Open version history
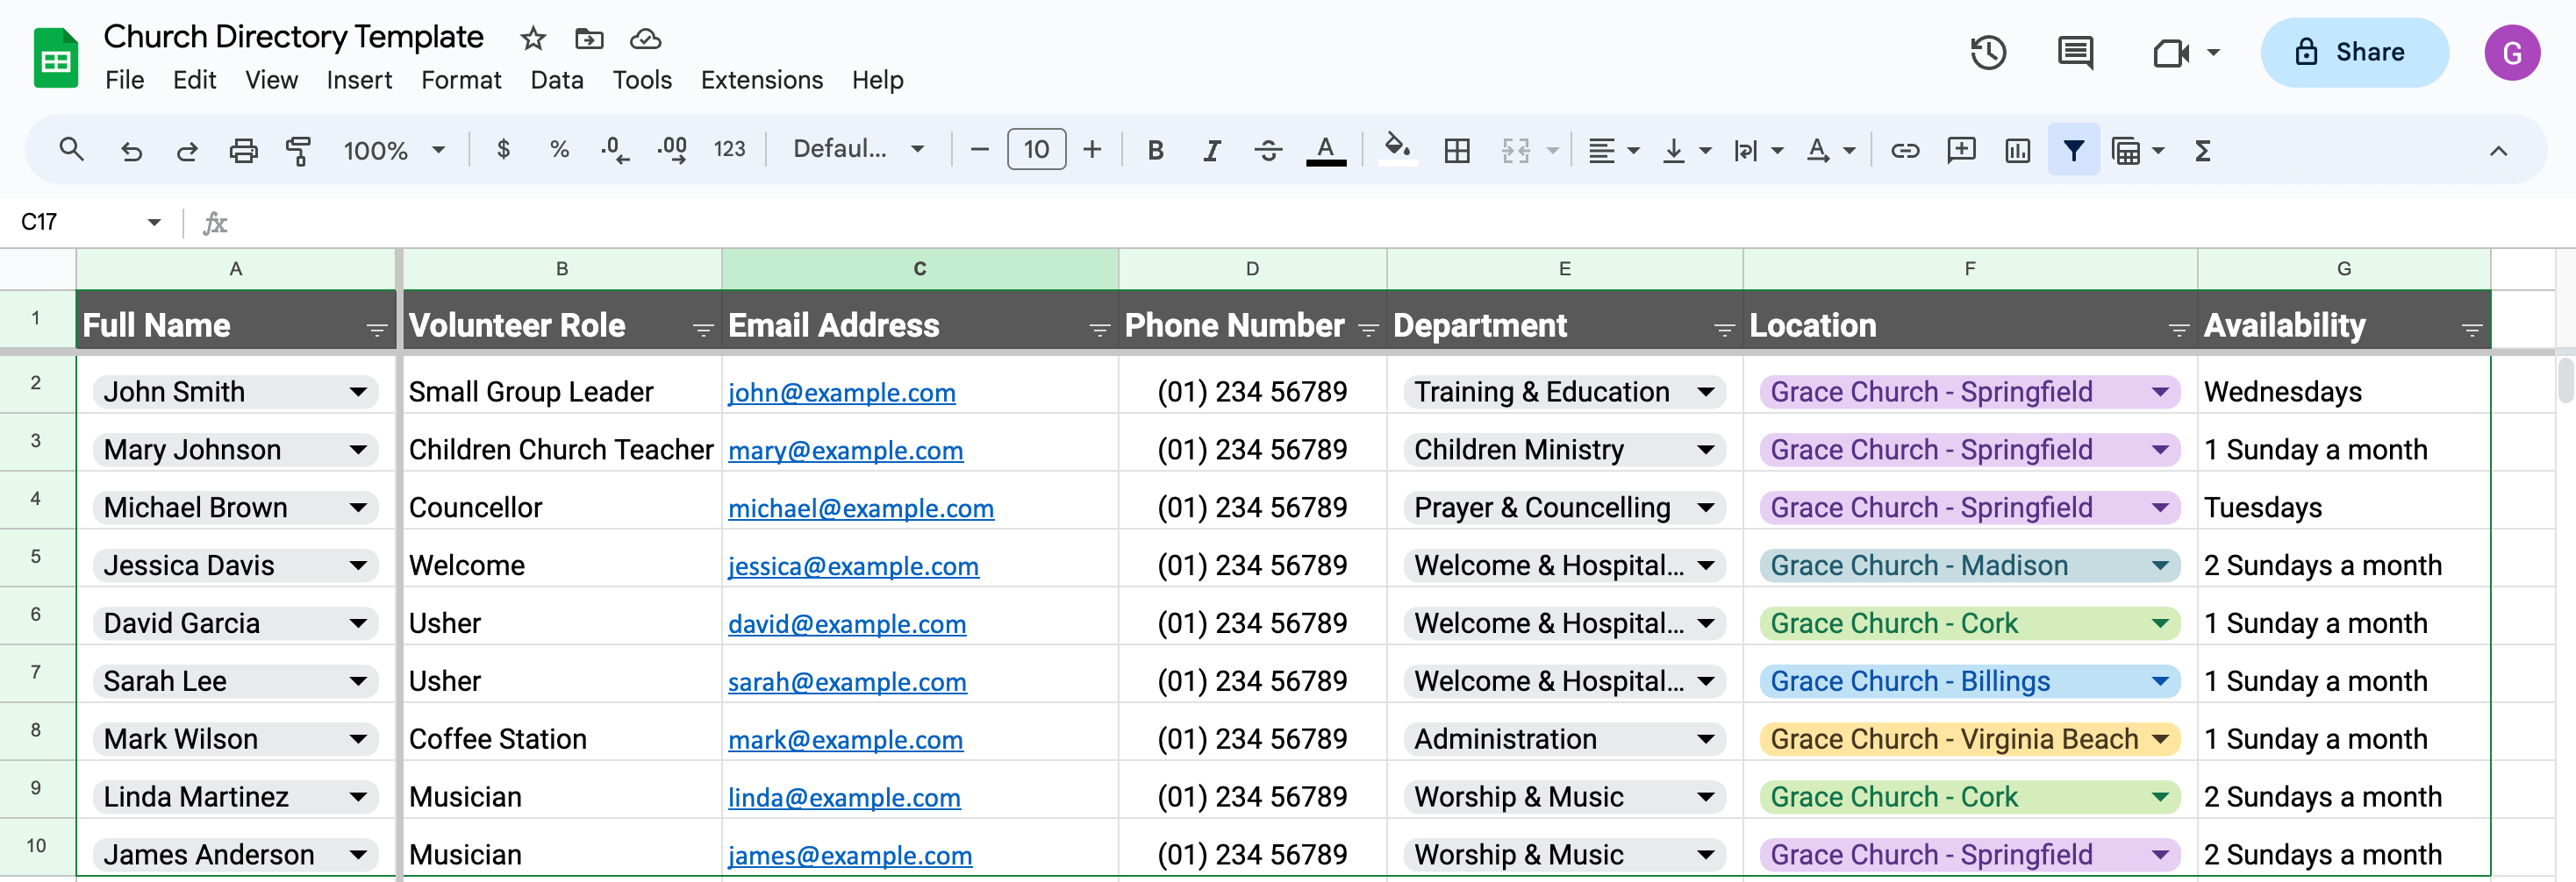 pyautogui.click(x=1988, y=53)
